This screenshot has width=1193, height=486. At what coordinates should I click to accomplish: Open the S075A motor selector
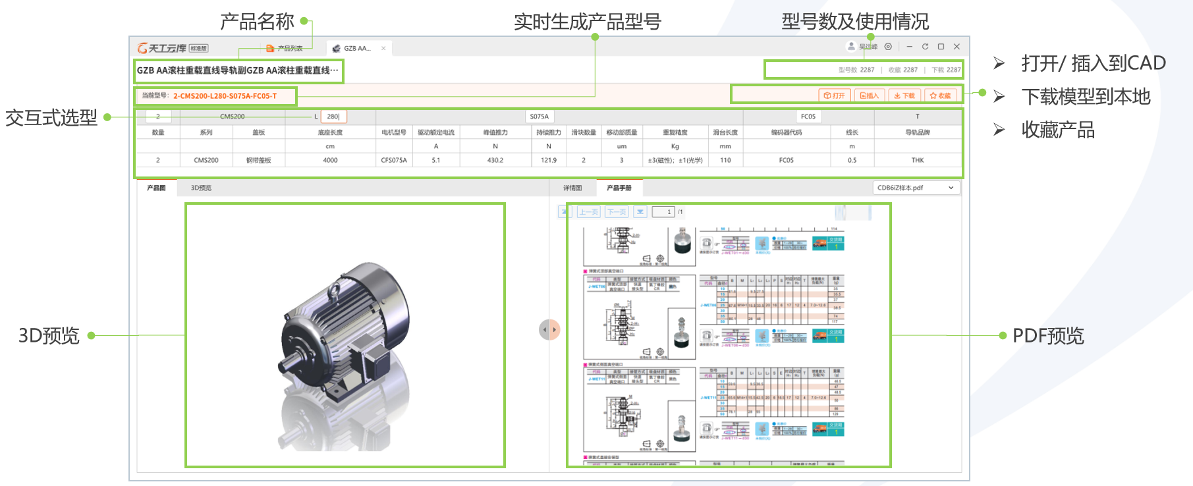[x=540, y=117]
